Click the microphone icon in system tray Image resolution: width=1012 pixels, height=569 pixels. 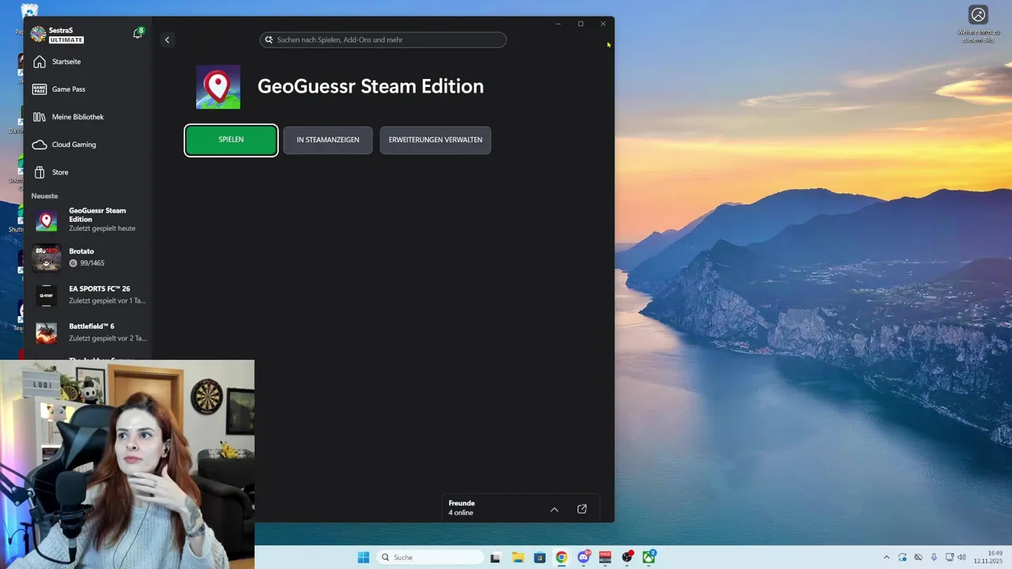click(x=934, y=557)
